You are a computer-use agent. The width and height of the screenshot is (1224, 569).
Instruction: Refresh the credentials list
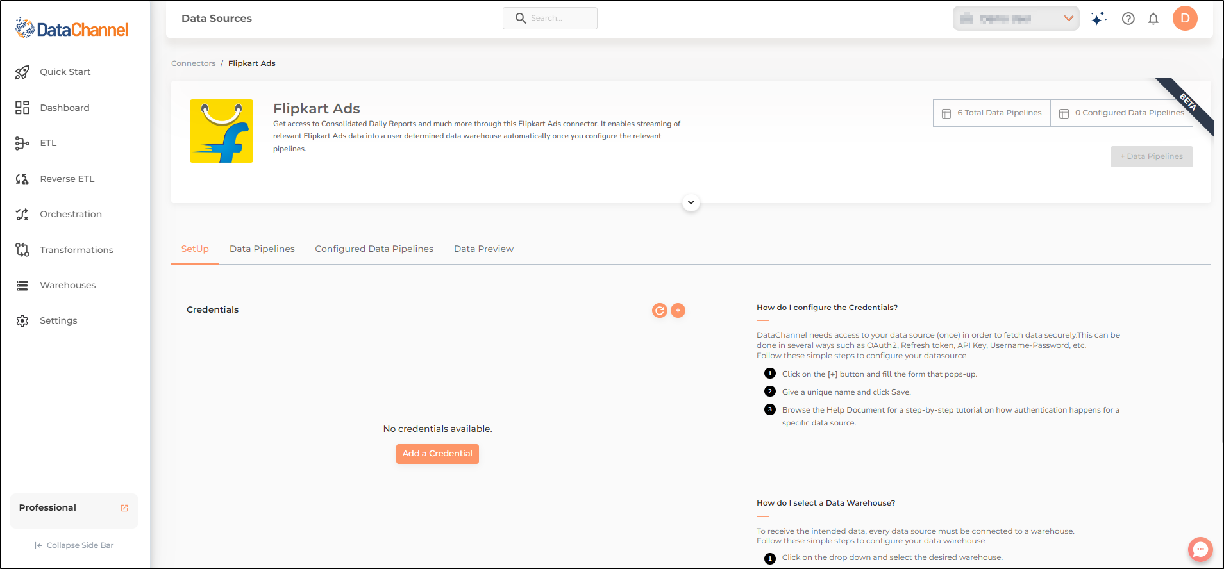(x=660, y=311)
